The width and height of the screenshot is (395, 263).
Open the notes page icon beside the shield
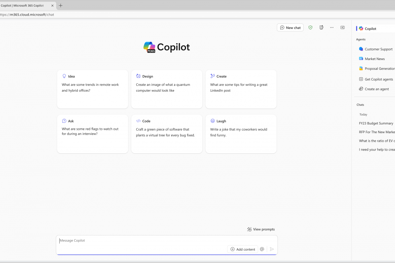pos(321,28)
